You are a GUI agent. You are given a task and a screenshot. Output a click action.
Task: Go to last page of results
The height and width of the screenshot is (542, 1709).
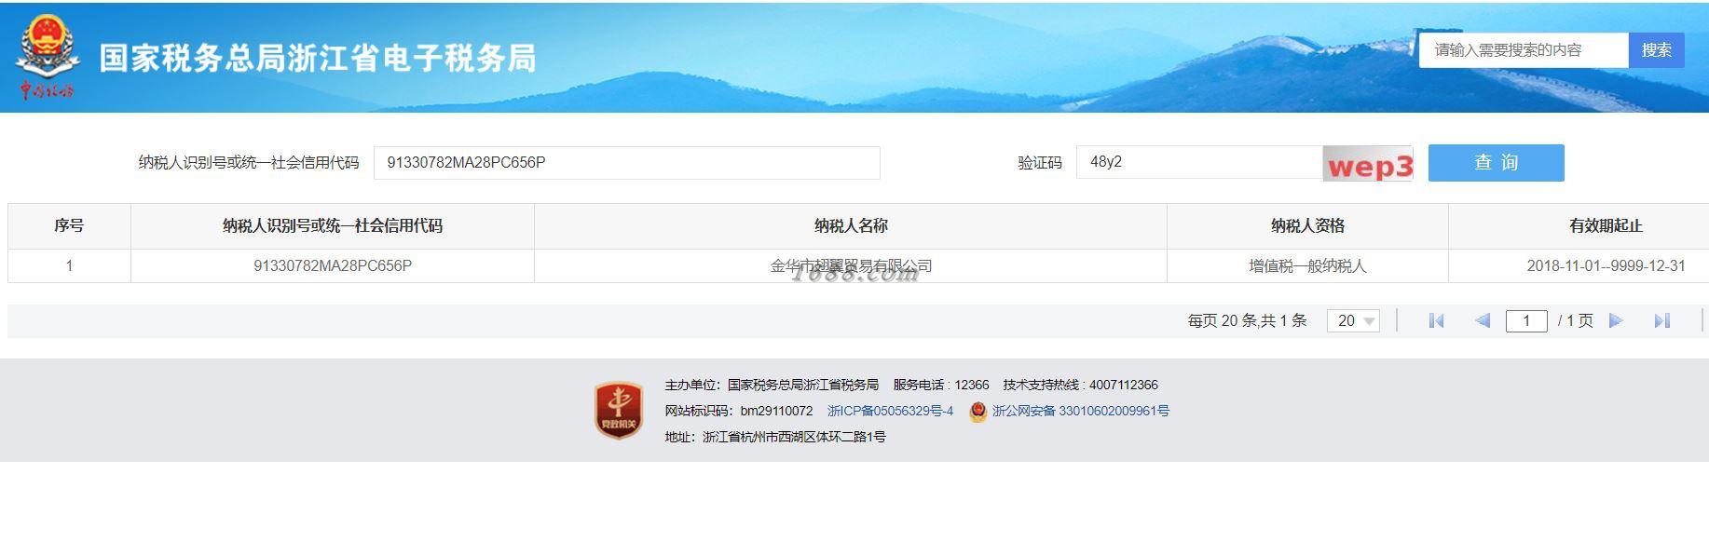pos(1661,321)
